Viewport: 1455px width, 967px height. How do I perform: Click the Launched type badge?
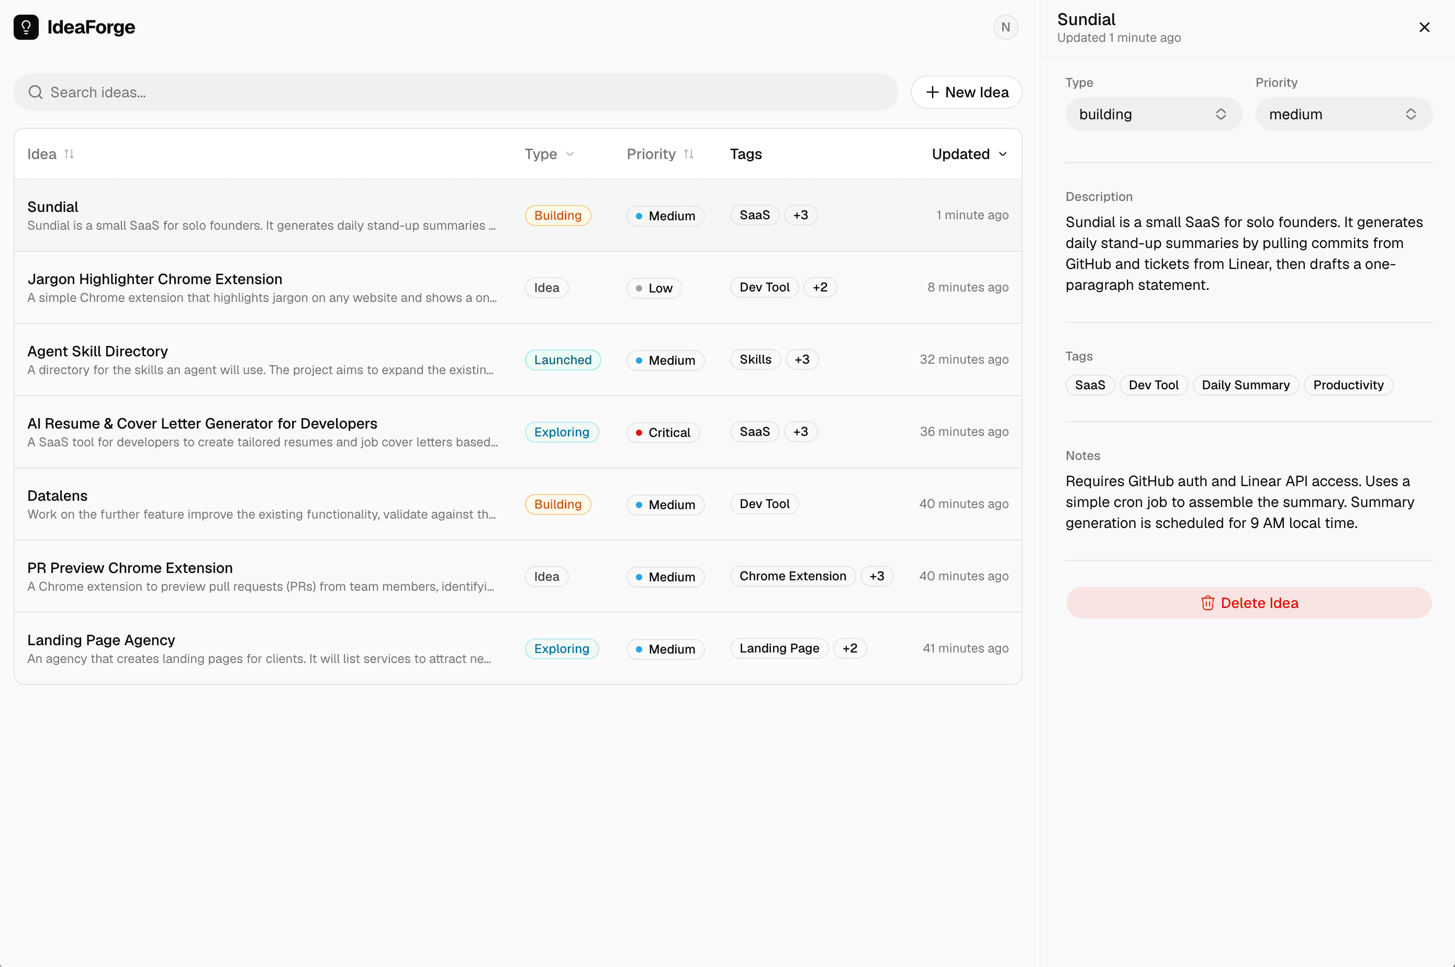pyautogui.click(x=563, y=360)
